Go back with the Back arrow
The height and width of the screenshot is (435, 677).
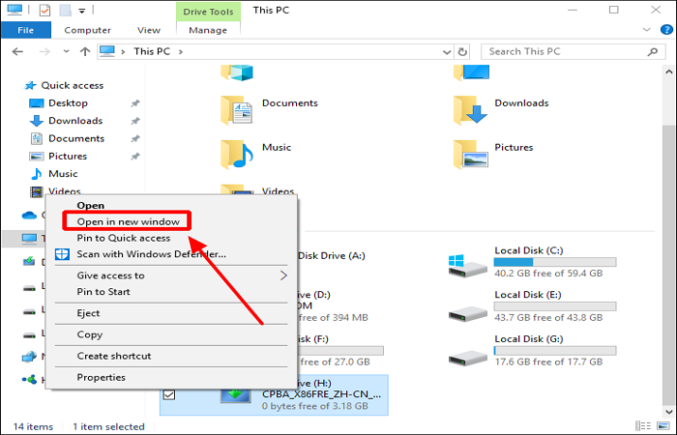17,52
